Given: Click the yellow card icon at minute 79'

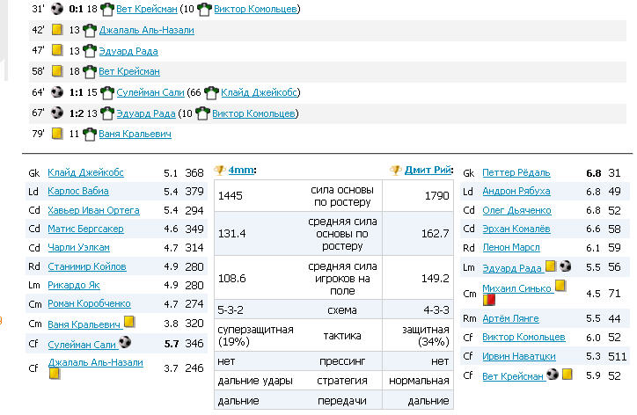Looking at the screenshot, I should [x=57, y=134].
